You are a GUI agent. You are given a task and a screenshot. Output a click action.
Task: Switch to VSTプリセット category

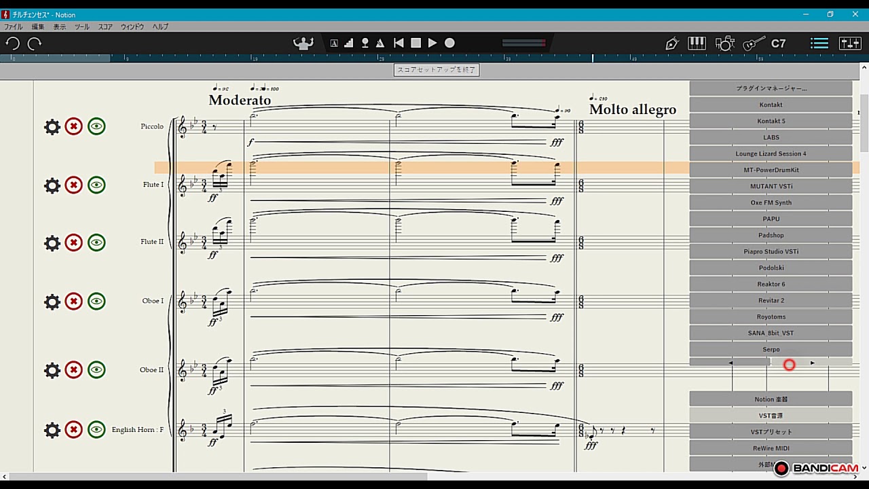pos(771,432)
